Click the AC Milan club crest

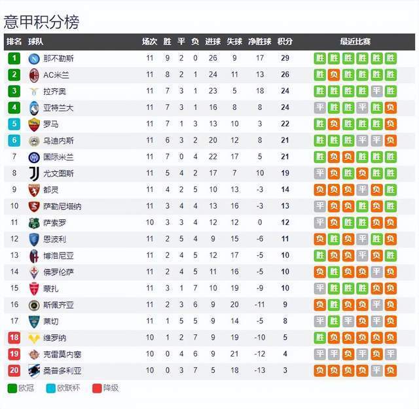34,75
